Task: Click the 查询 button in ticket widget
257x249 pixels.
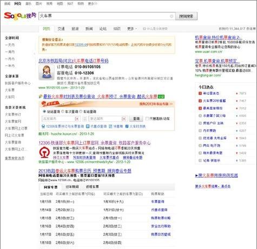Action: [136, 119]
